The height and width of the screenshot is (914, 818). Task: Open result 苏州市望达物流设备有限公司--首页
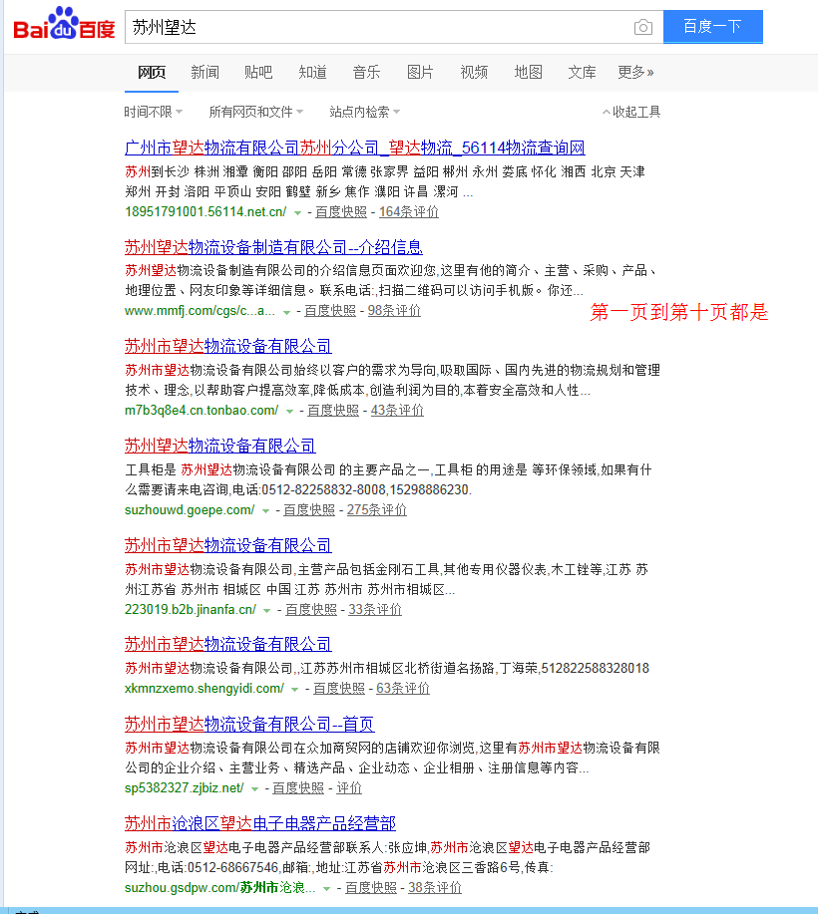(249, 725)
